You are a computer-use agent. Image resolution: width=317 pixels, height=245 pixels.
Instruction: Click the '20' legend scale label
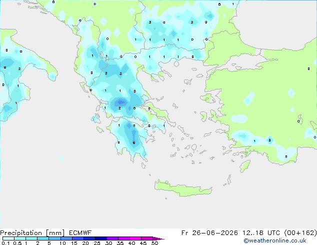(x=85, y=243)
